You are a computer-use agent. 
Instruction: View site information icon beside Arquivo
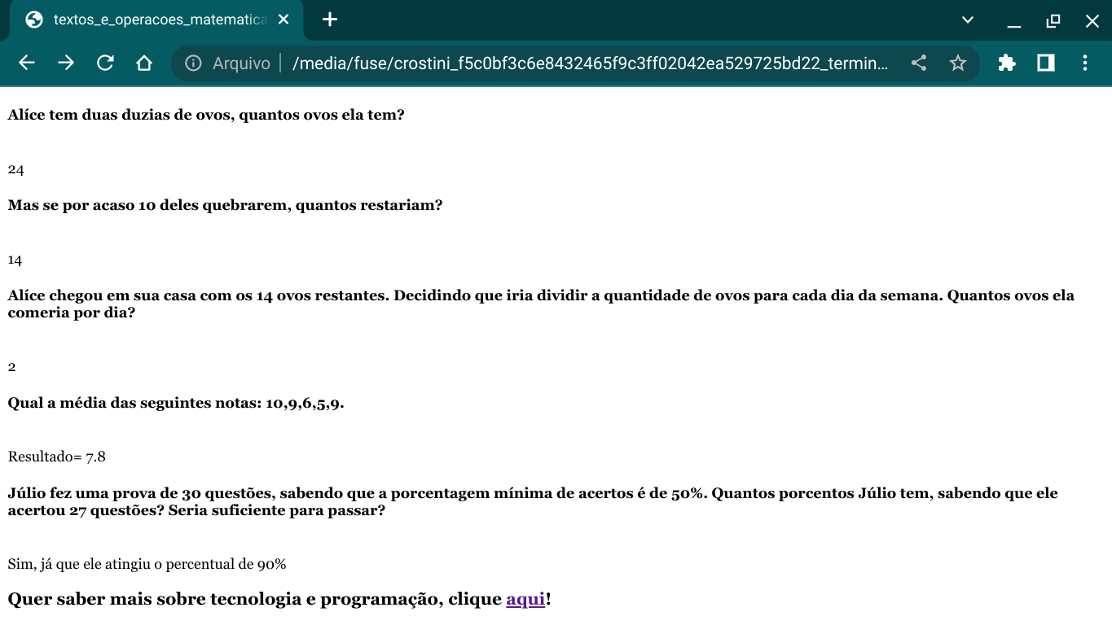193,63
